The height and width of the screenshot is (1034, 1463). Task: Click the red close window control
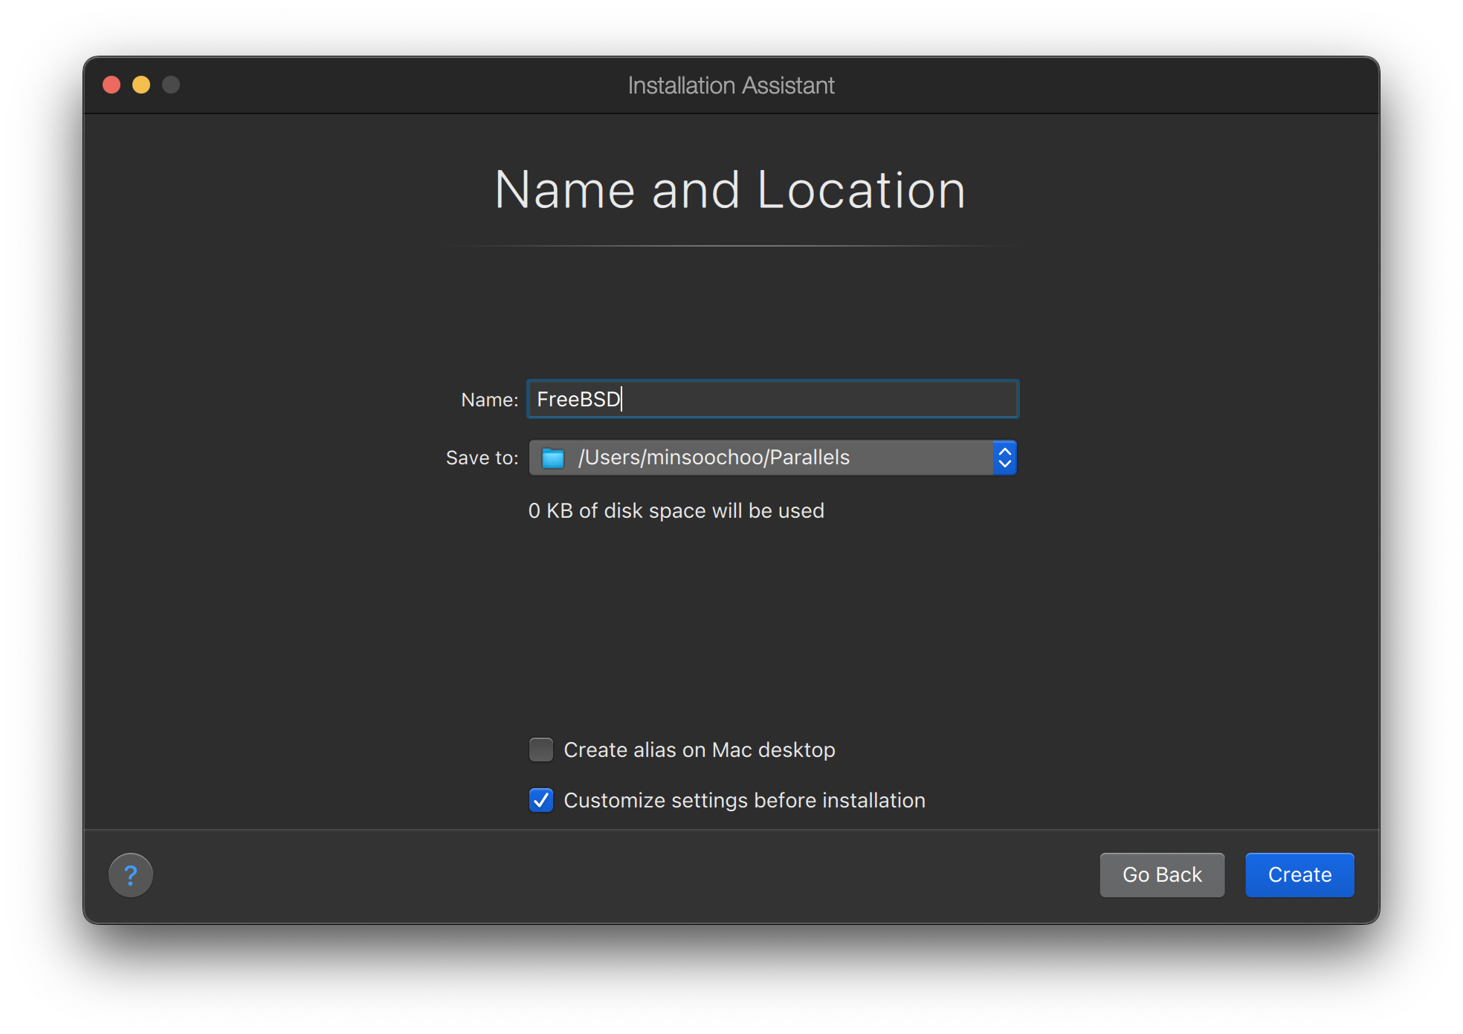[x=112, y=85]
